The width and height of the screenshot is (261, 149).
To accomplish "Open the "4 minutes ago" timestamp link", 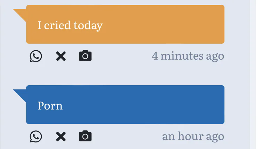I will tap(188, 56).
